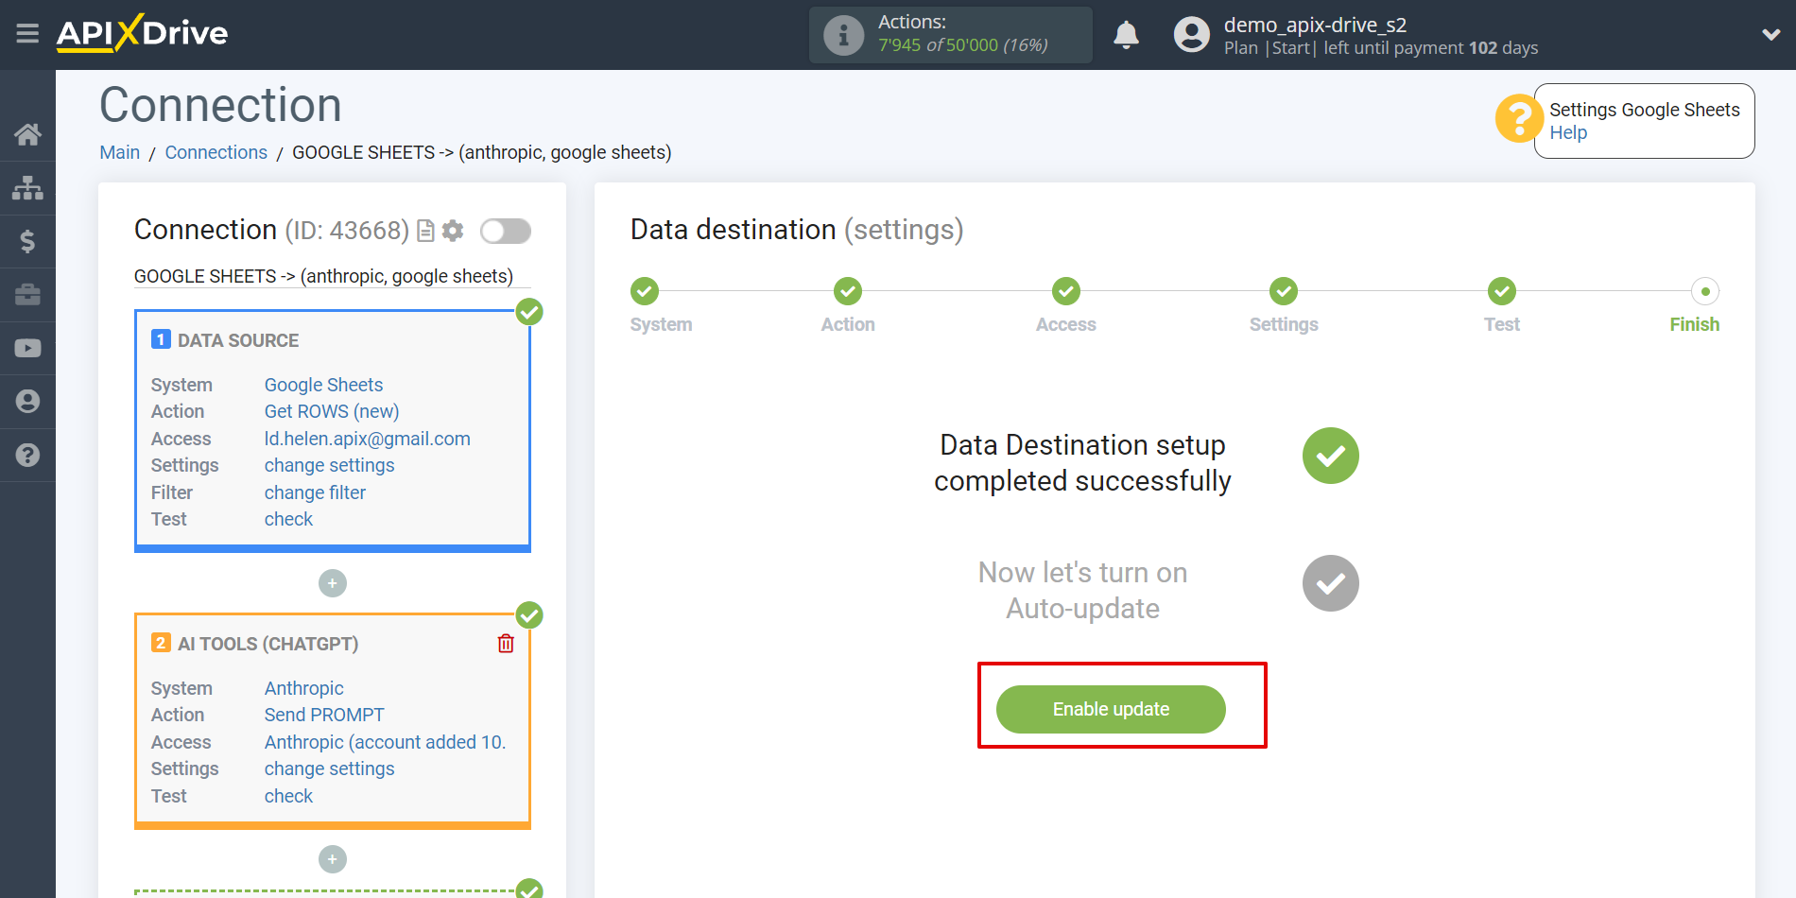The height and width of the screenshot is (898, 1796).
Task: Click the ApiX-Drive logo
Action: pos(142,33)
